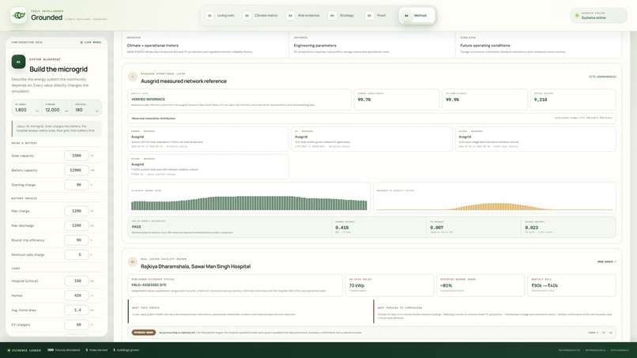637x358 pixels.
Task: Toggle the Live Model indicator
Action: pos(91,42)
